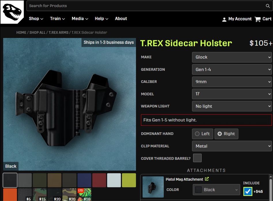This screenshot has height=201, width=273.
Task: Open the MAKE dropdown showing Glock
Action: tap(232, 57)
